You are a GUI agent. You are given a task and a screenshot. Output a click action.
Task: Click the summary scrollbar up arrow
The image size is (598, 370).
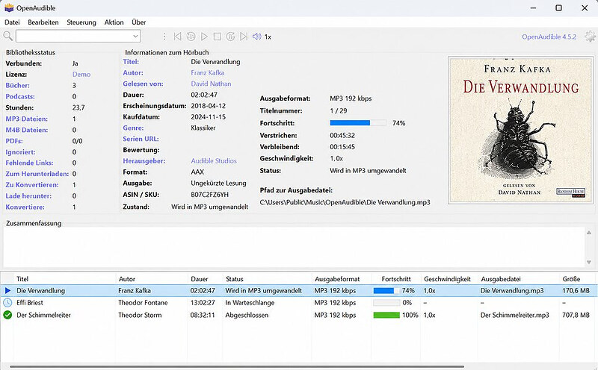pyautogui.click(x=589, y=232)
